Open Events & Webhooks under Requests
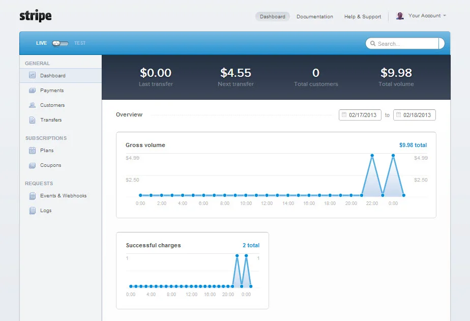 63,196
